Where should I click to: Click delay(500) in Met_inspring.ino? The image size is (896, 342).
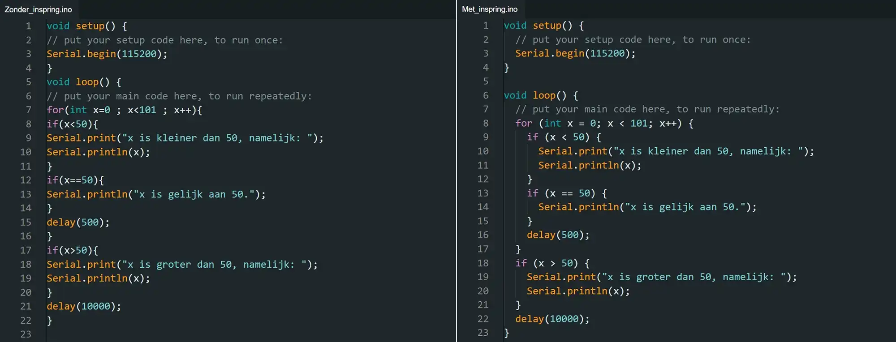[x=558, y=235]
